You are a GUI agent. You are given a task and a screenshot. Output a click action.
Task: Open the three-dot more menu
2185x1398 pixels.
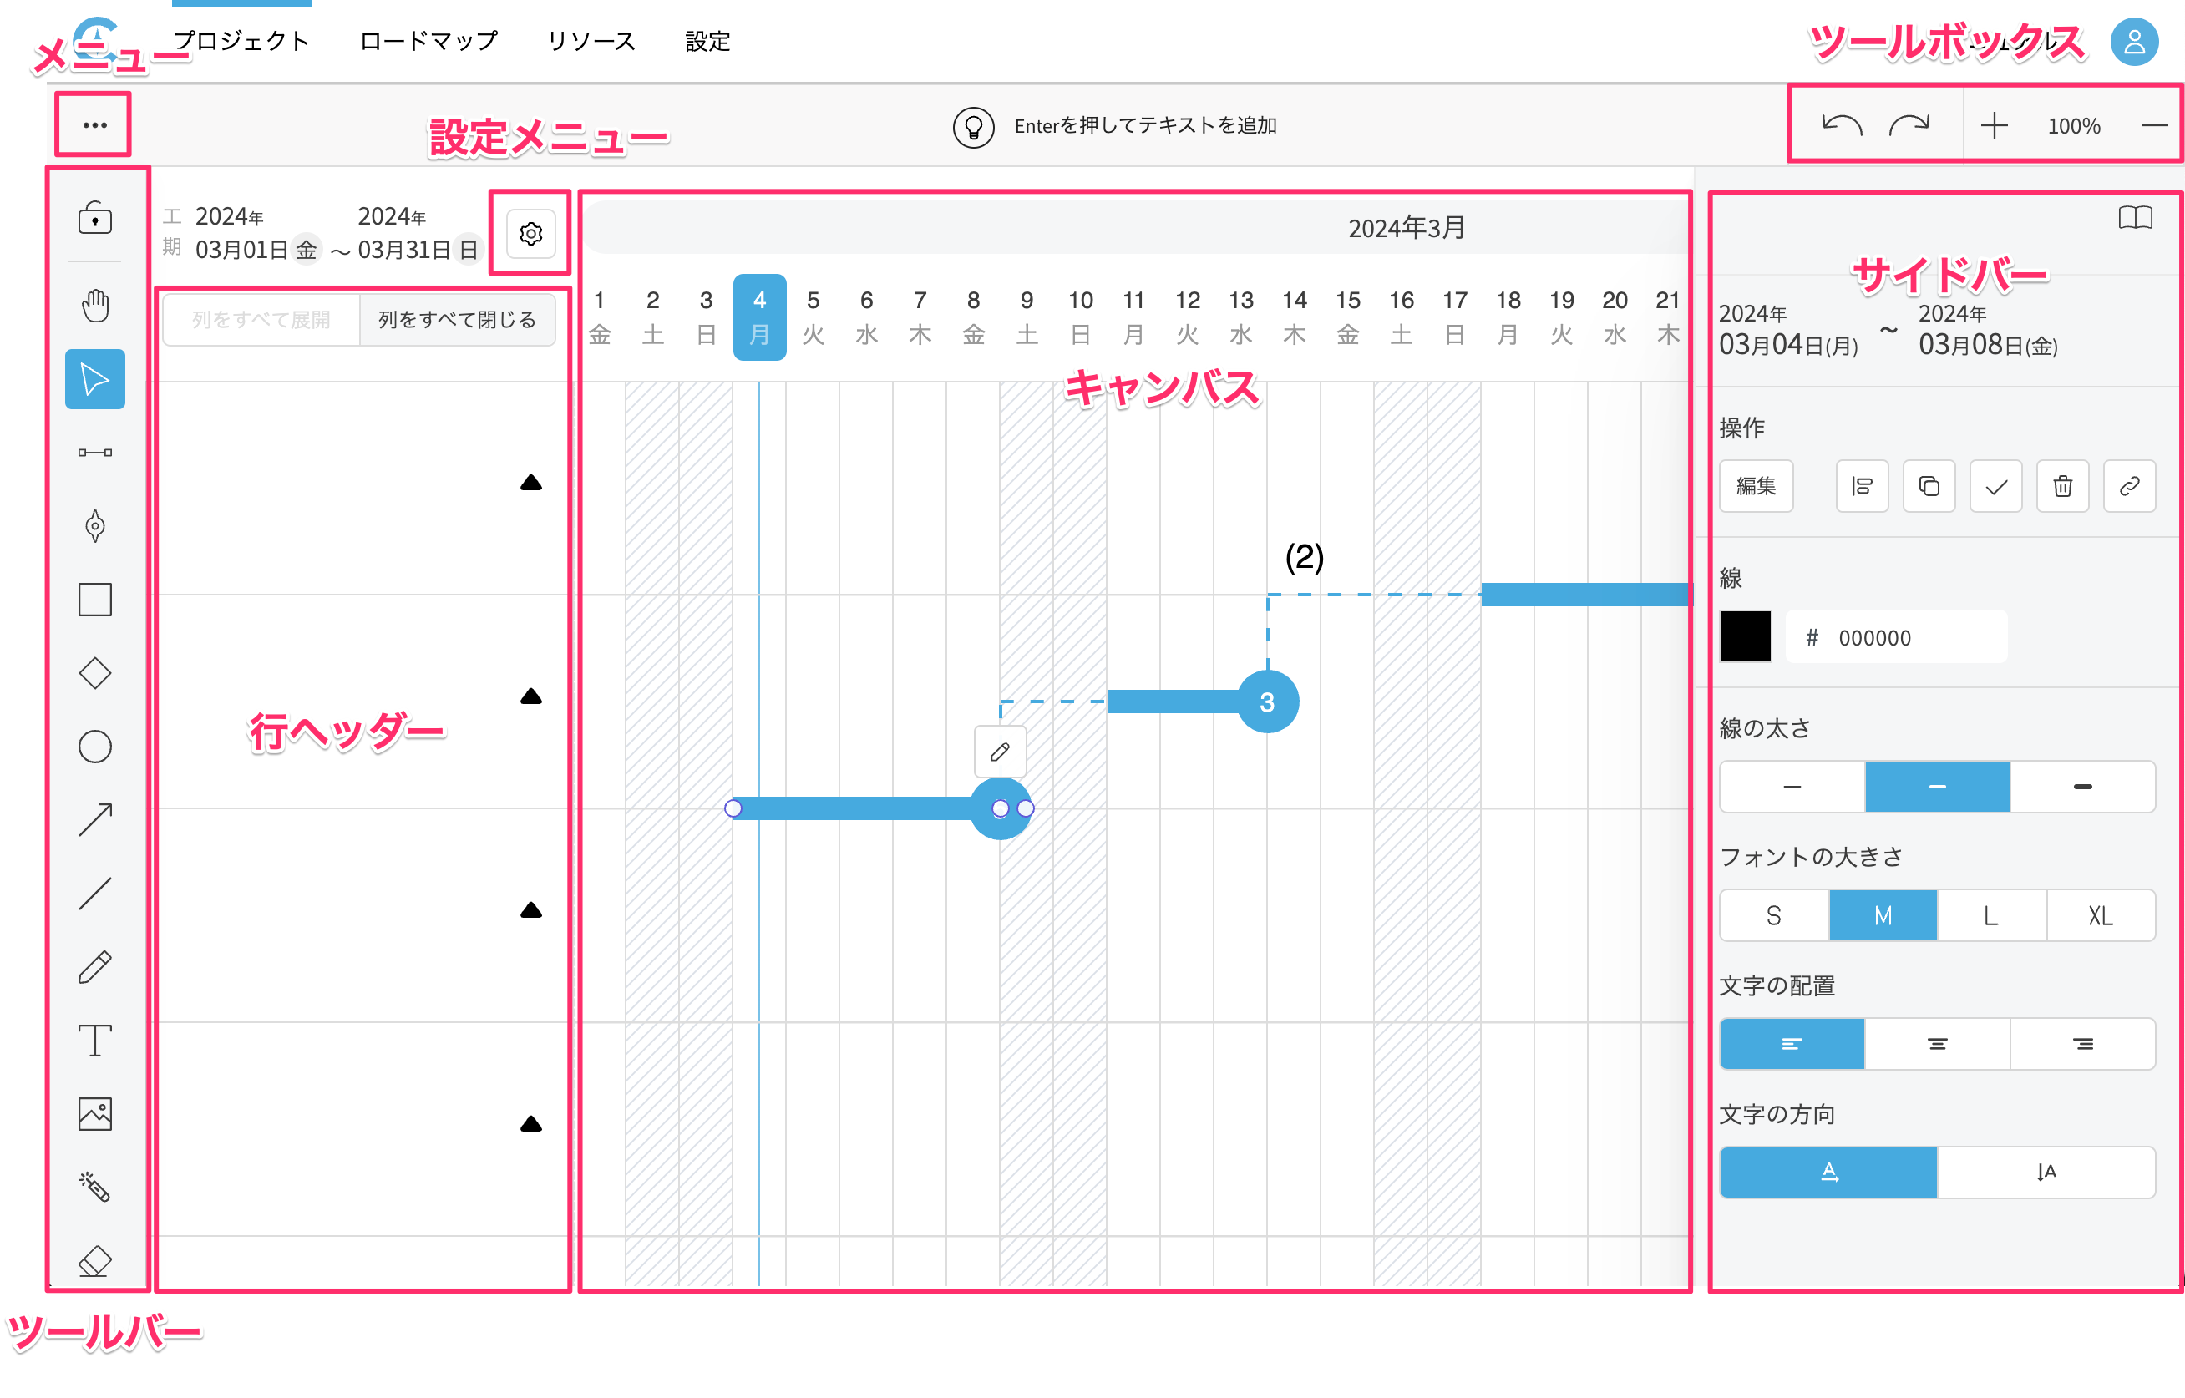[94, 125]
